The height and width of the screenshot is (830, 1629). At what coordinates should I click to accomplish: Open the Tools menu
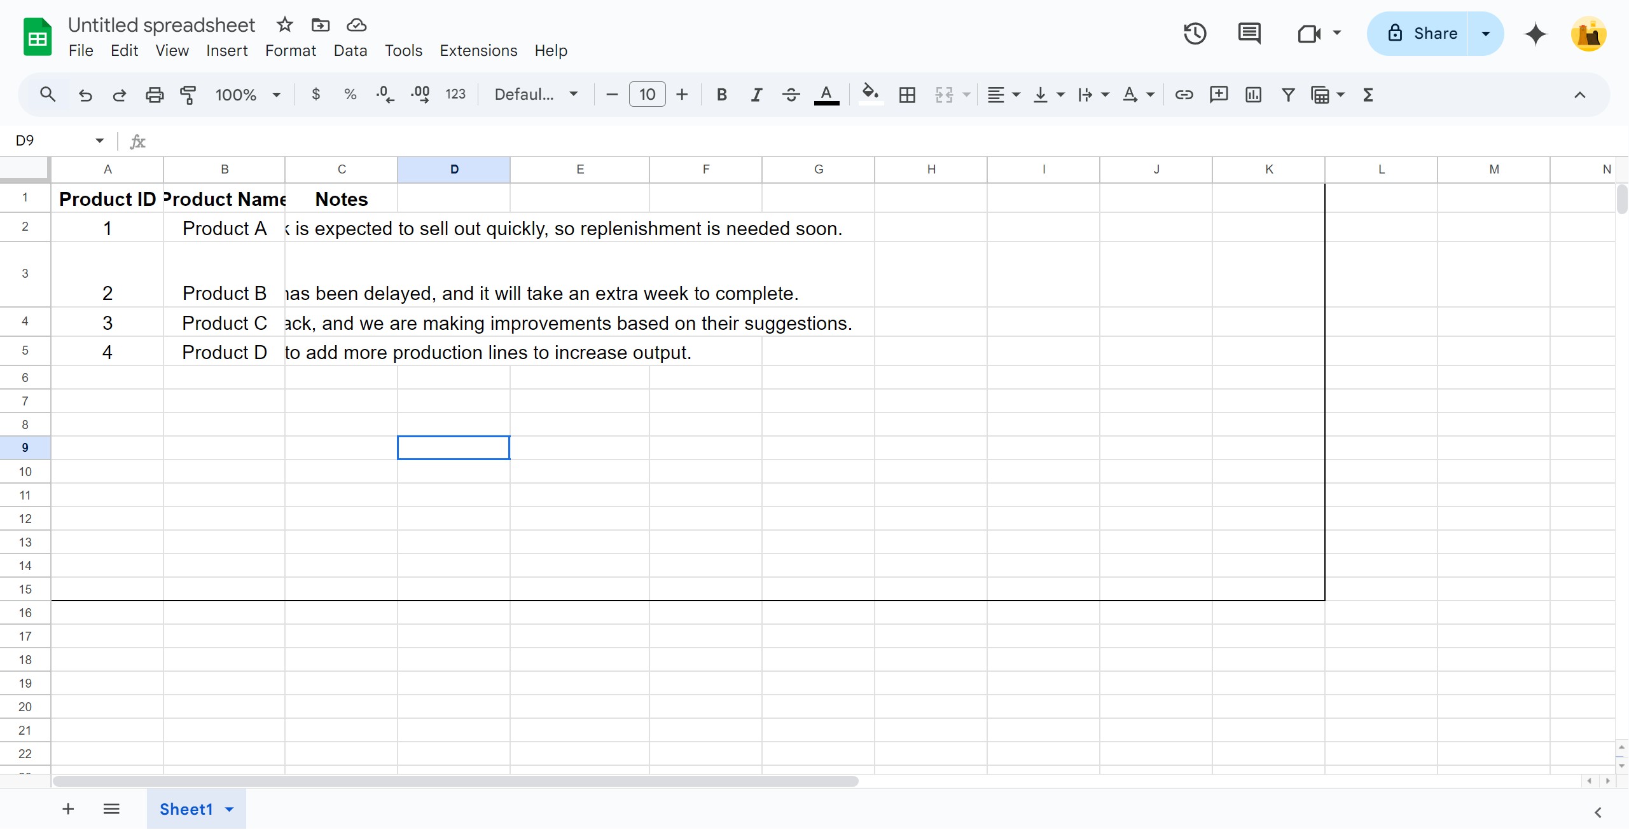coord(403,50)
